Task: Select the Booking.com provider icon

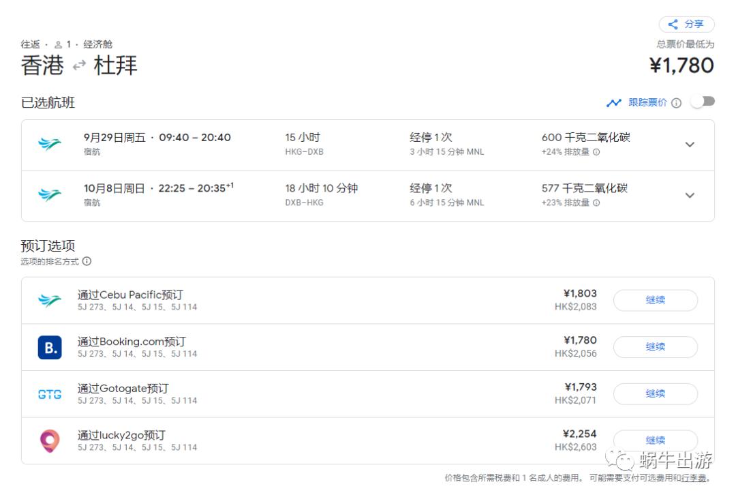Action: pos(49,346)
